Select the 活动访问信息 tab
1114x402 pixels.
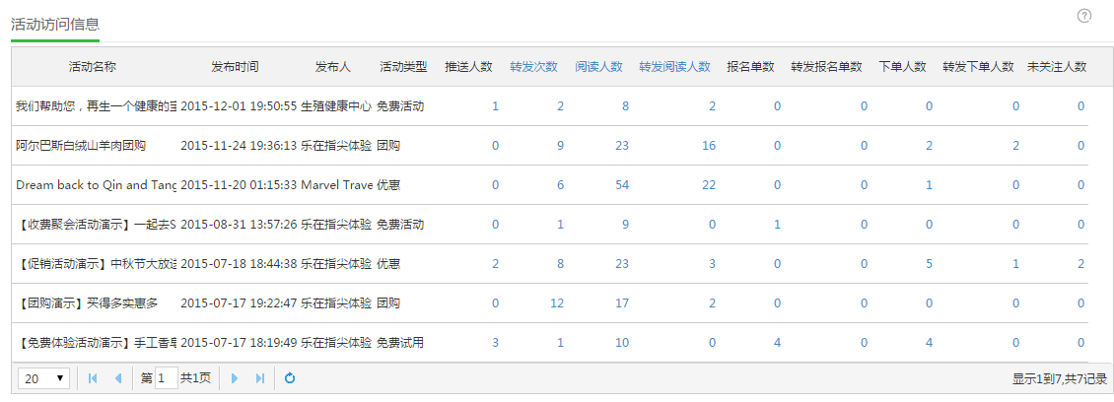pyautogui.click(x=54, y=25)
